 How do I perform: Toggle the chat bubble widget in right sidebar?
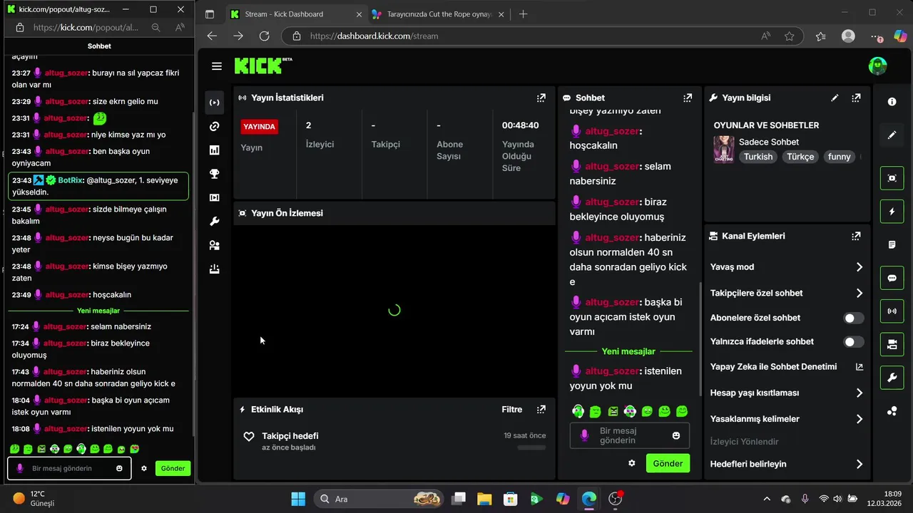[x=892, y=278]
